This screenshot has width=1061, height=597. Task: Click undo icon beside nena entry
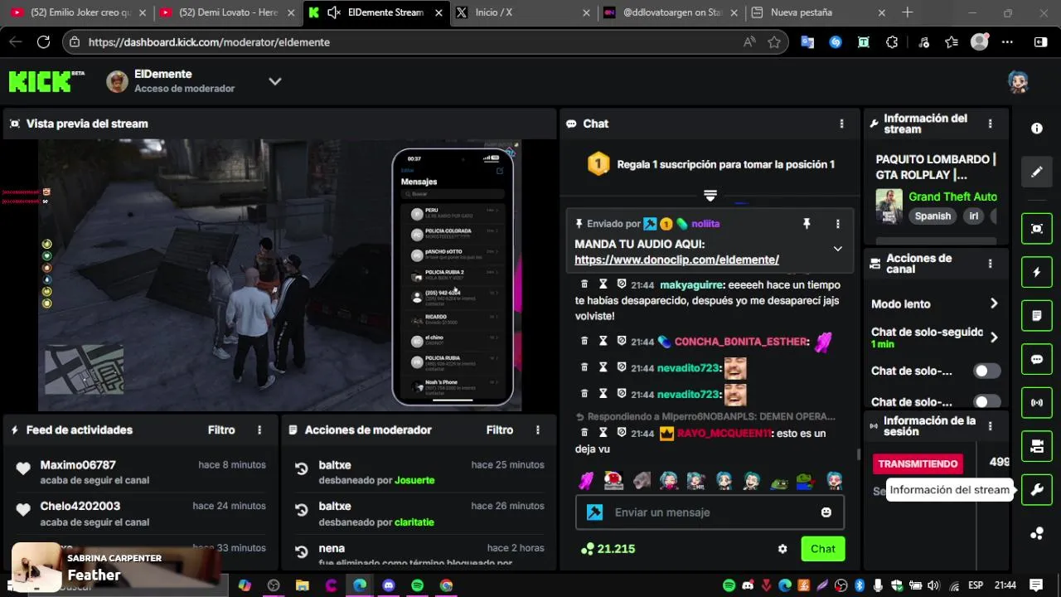coord(302,551)
